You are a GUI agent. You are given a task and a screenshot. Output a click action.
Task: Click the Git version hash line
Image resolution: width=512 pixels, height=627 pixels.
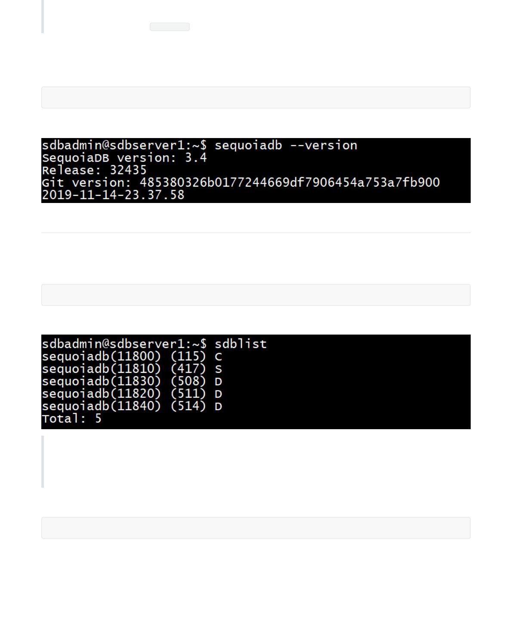pyautogui.click(x=241, y=182)
